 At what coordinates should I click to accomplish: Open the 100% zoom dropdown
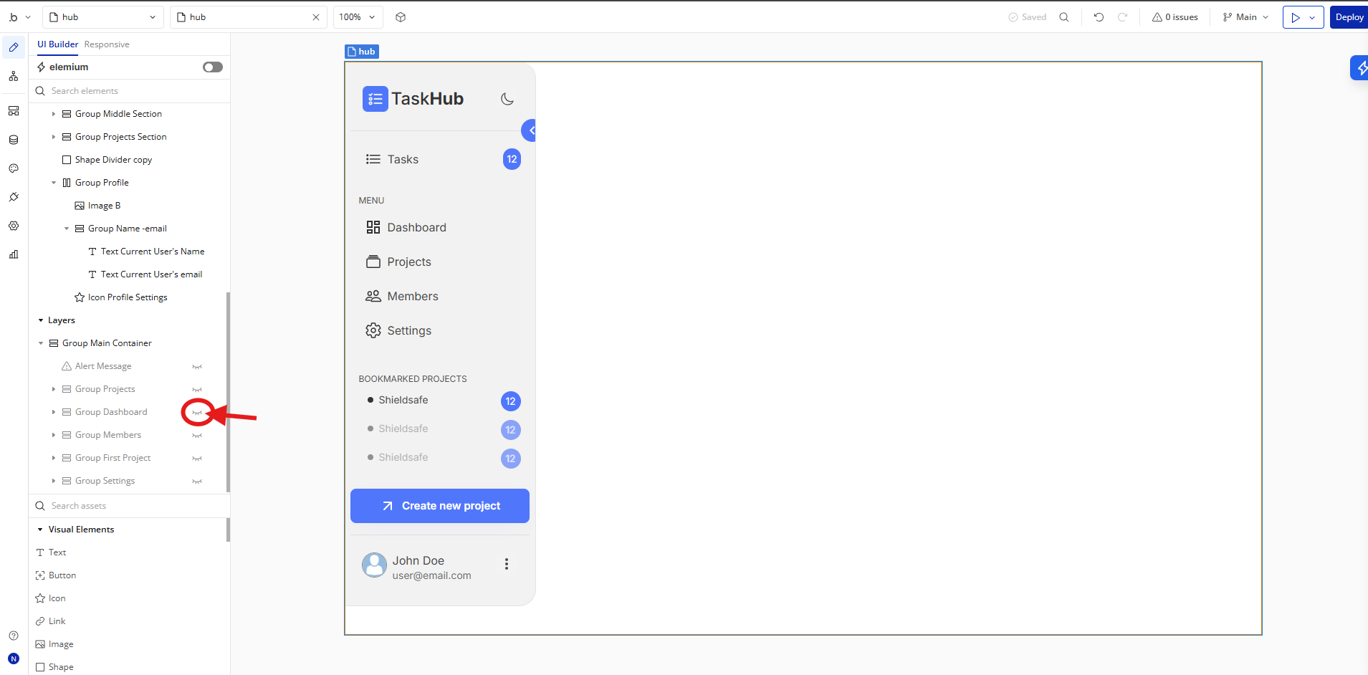tap(358, 17)
